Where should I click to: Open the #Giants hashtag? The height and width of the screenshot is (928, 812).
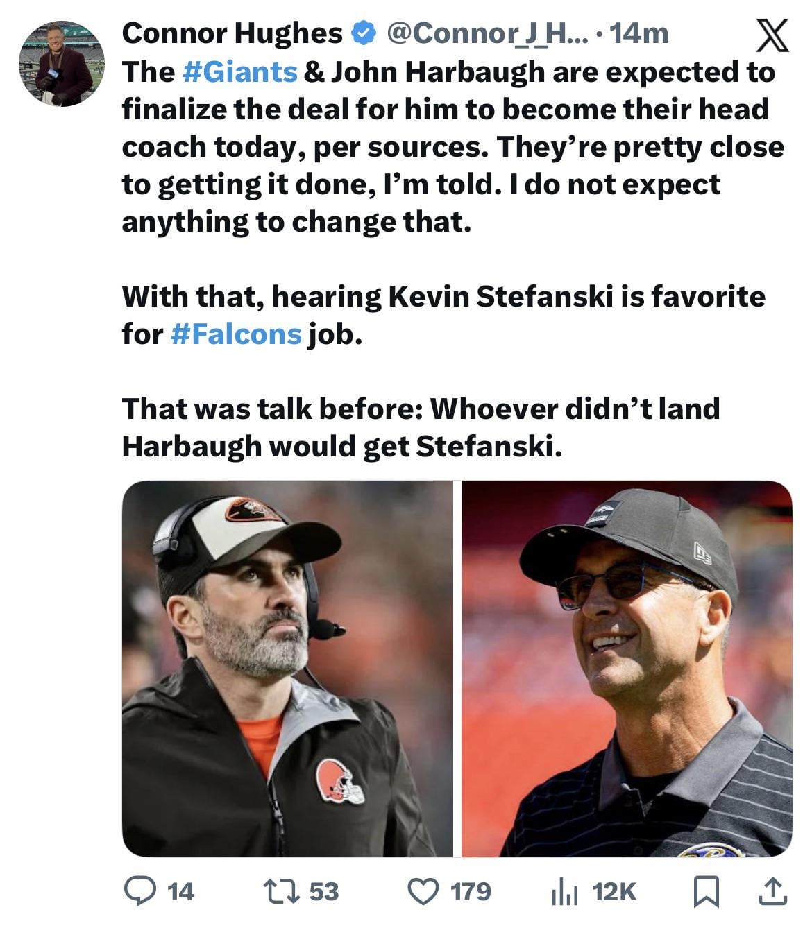[x=240, y=71]
